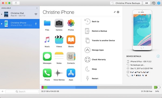162x98 pixels.
Task: Open the iBooks icon
Action: click(71, 40)
